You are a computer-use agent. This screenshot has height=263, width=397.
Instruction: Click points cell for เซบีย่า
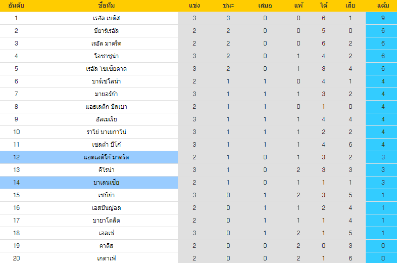click(383, 195)
